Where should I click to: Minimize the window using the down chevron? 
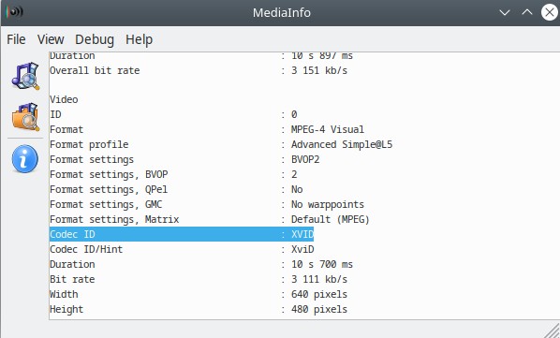point(505,12)
